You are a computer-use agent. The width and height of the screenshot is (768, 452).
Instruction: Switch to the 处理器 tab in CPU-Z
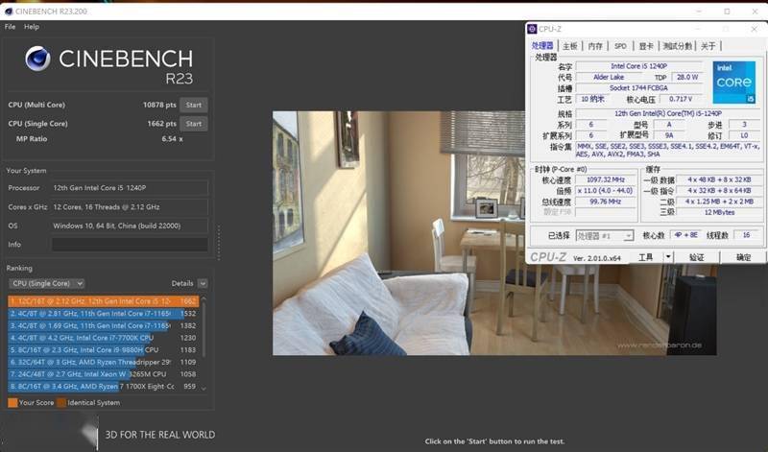click(542, 45)
